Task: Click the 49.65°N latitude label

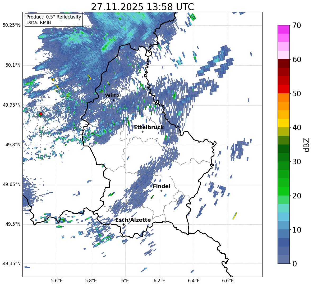Action: tap(12, 184)
